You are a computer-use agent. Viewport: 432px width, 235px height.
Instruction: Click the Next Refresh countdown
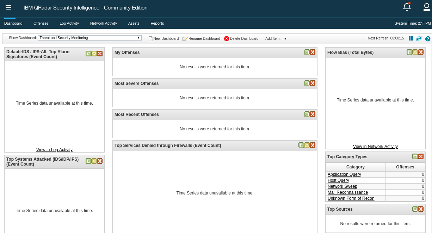tap(386, 38)
